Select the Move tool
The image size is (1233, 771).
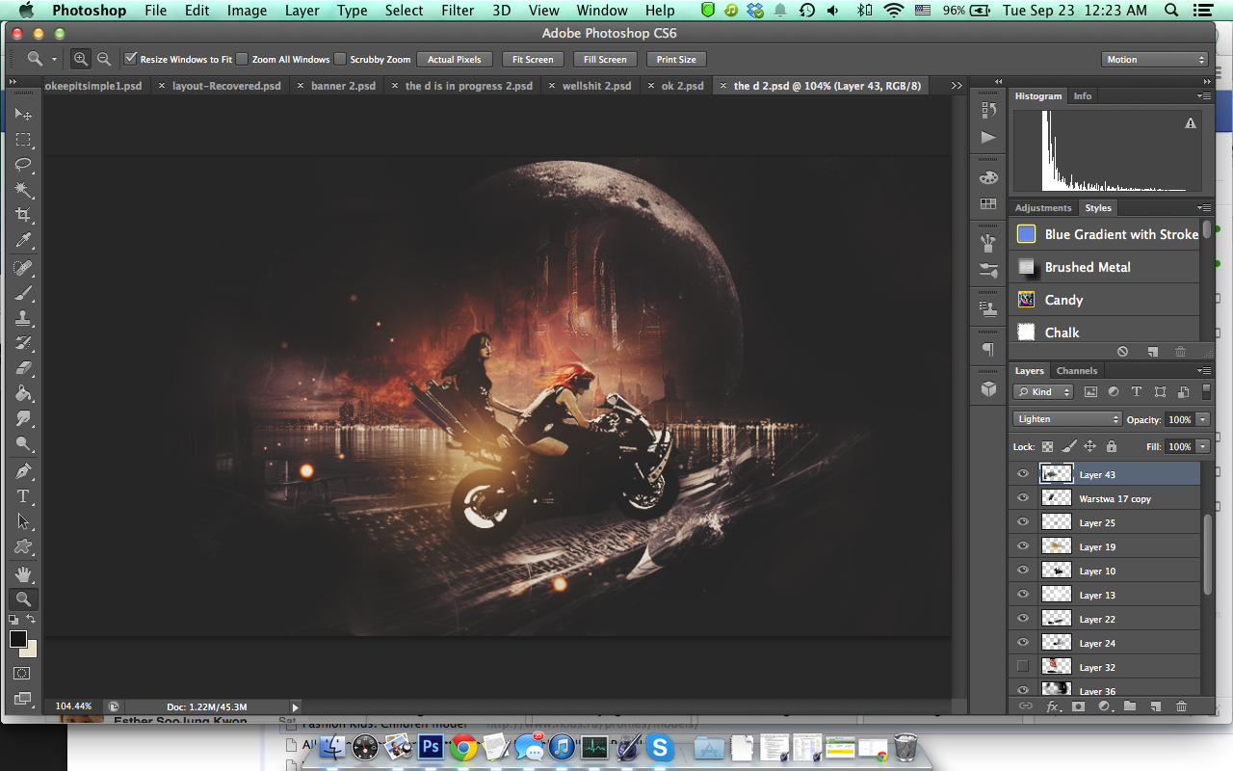(x=23, y=115)
